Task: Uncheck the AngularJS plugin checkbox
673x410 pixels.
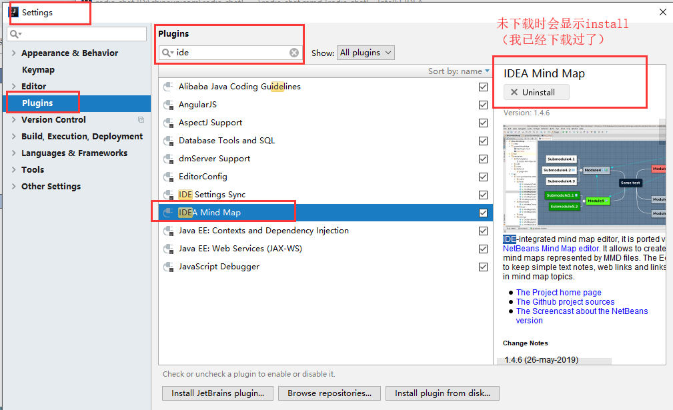Action: (484, 105)
